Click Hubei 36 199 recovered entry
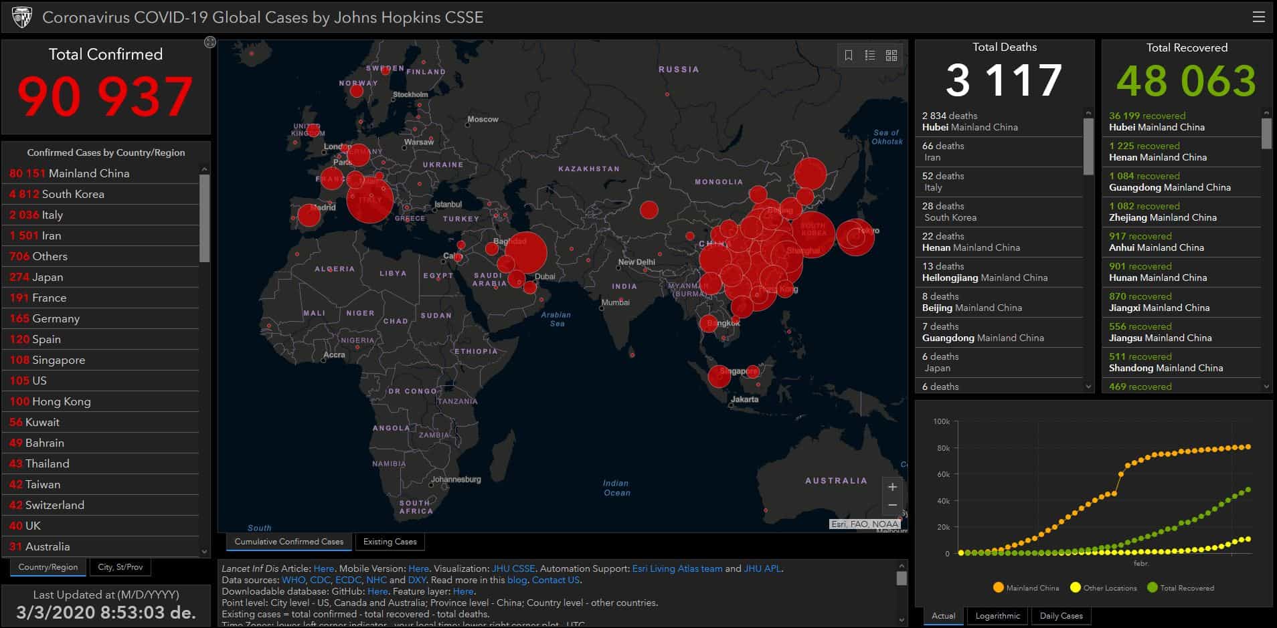Image resolution: width=1277 pixels, height=628 pixels. pos(1182,122)
